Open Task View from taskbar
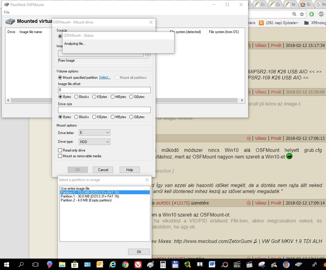Image resolution: width=326 pixels, height=270 pixels. pyautogui.click(x=35, y=264)
